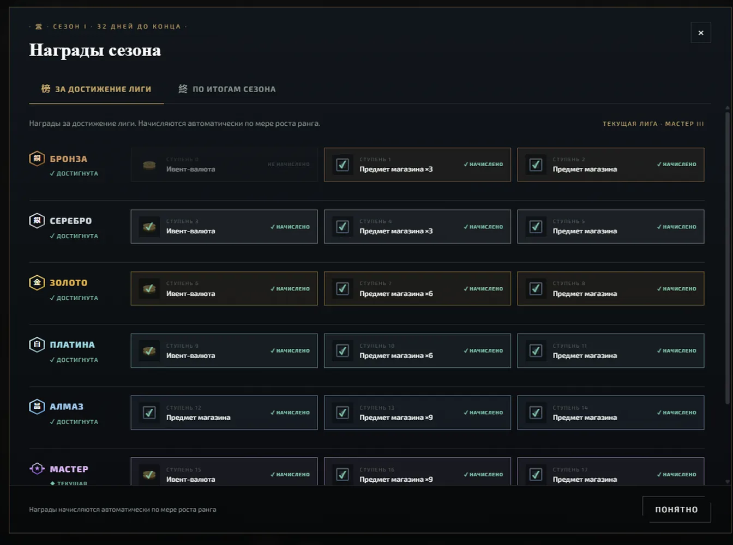The image size is (733, 545).
Task: Click the scrollbar down arrow
Action: point(728,482)
